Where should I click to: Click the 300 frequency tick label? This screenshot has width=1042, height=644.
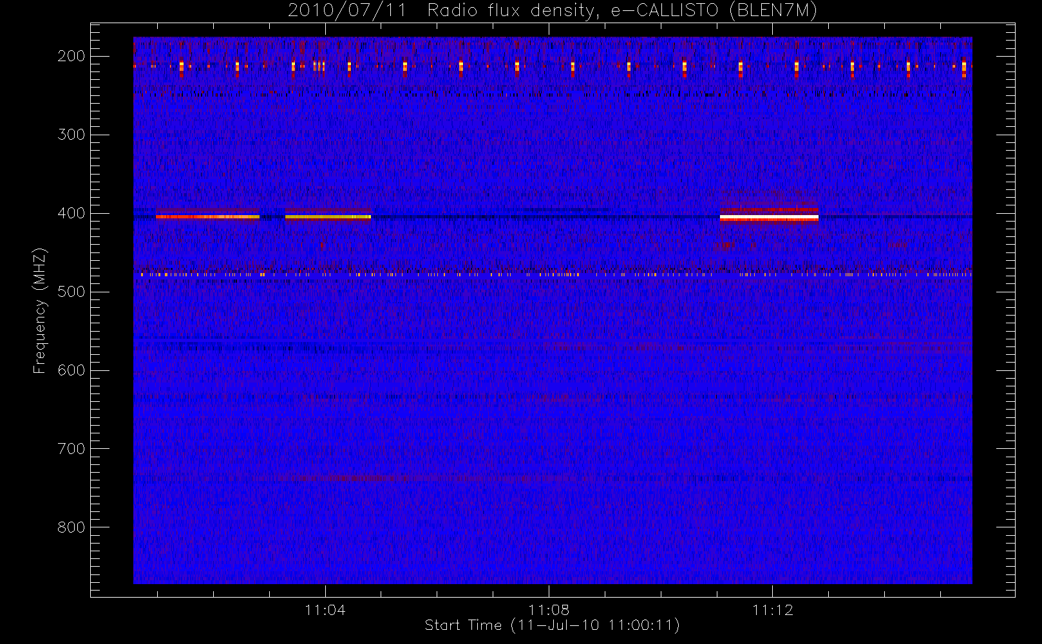(x=71, y=135)
